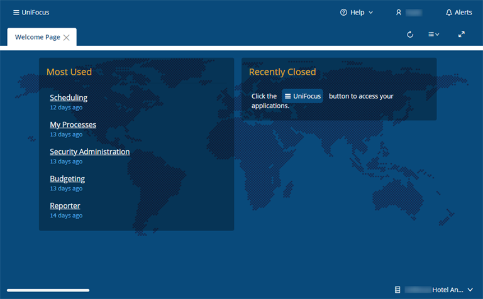Click the expand to fullscreen icon
Viewport: 483px width, 299px height.
point(462,35)
